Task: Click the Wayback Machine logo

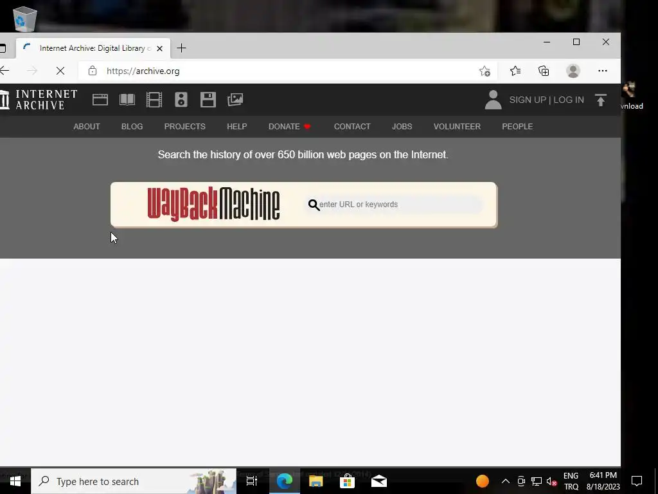Action: point(213,204)
